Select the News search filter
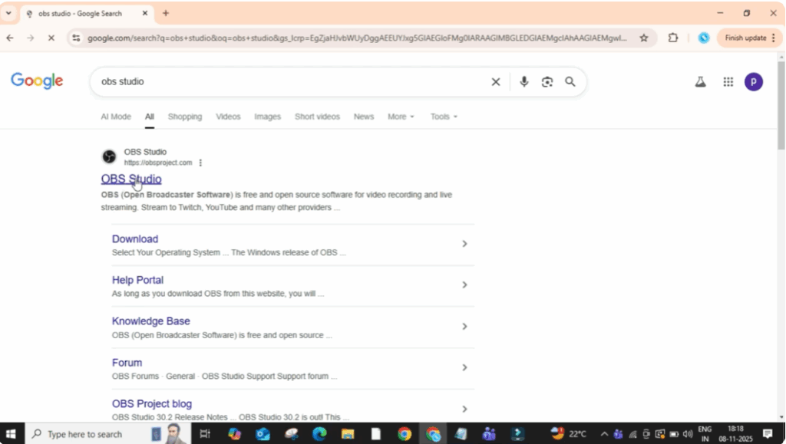Viewport: 786px width, 444px height. tap(363, 116)
